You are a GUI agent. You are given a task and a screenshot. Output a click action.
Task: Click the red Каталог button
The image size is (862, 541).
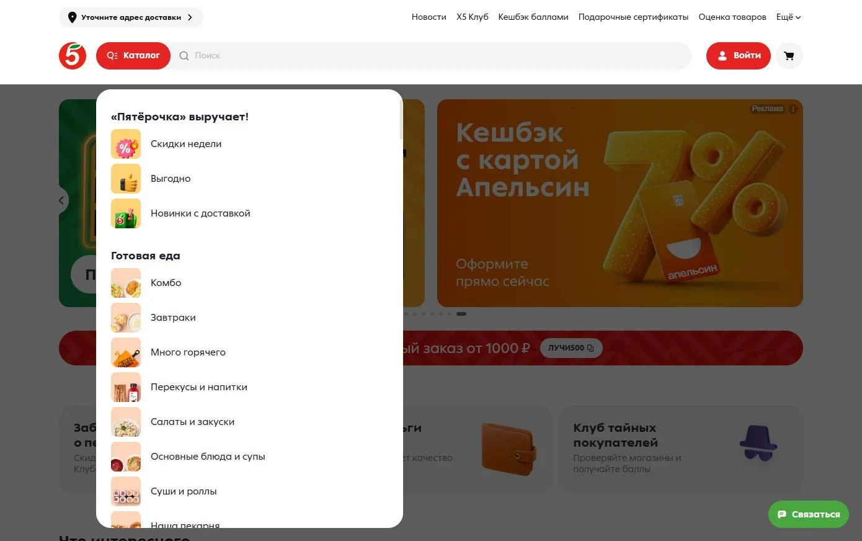pos(133,56)
